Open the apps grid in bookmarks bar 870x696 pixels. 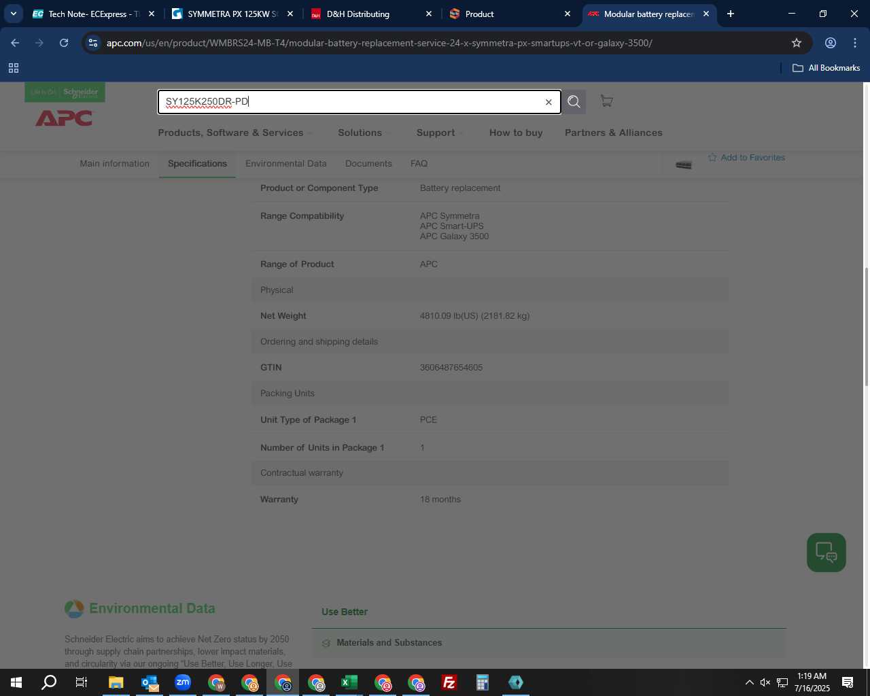(x=13, y=68)
